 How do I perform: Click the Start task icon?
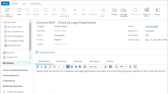pos(75,10)
